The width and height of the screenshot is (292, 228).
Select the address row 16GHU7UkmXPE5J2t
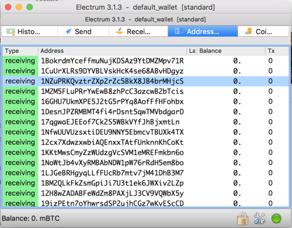coord(145,101)
